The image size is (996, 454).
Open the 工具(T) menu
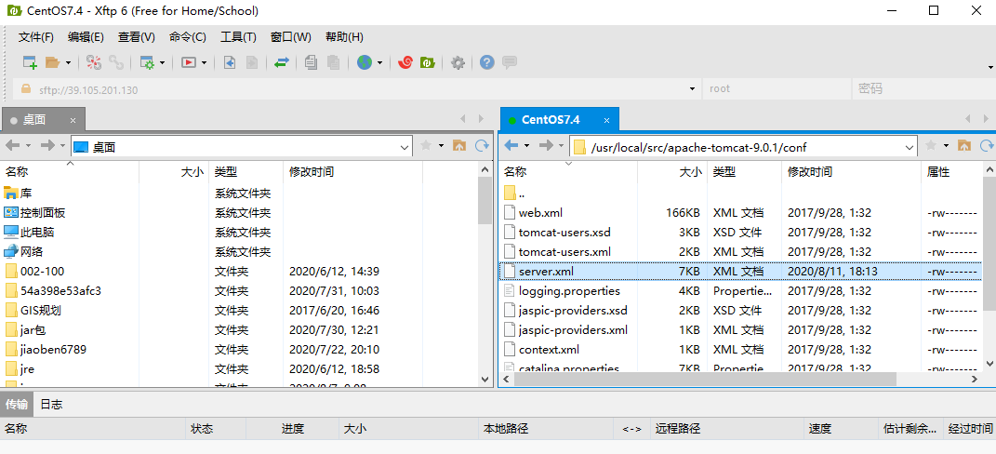tap(238, 37)
